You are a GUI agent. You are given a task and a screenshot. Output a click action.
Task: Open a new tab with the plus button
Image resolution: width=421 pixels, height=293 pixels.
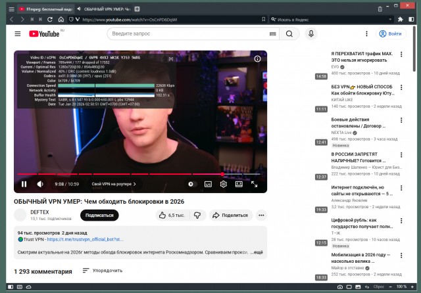point(137,9)
